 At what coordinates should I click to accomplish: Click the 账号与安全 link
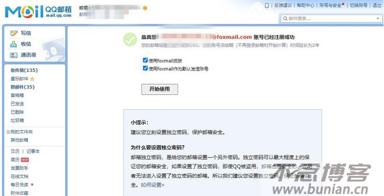331,5
